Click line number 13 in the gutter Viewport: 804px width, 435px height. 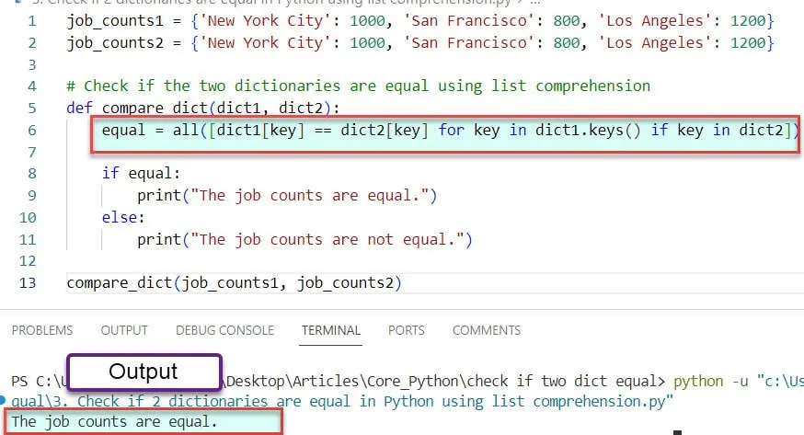28,283
